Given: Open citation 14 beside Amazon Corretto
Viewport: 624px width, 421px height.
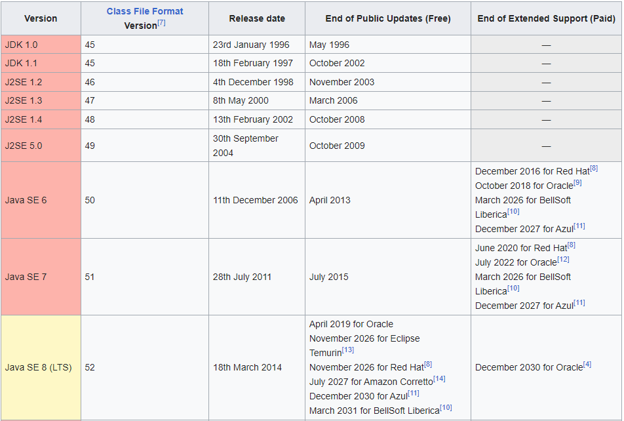Looking at the screenshot, I should click(439, 379).
